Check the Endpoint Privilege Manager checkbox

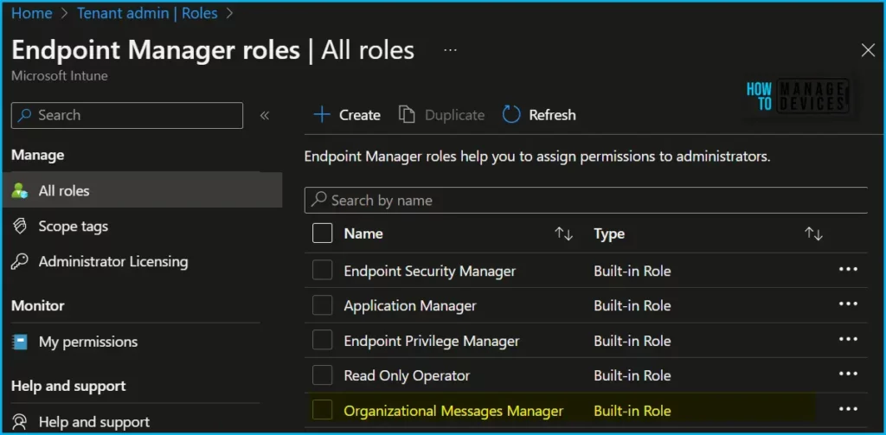(x=322, y=340)
